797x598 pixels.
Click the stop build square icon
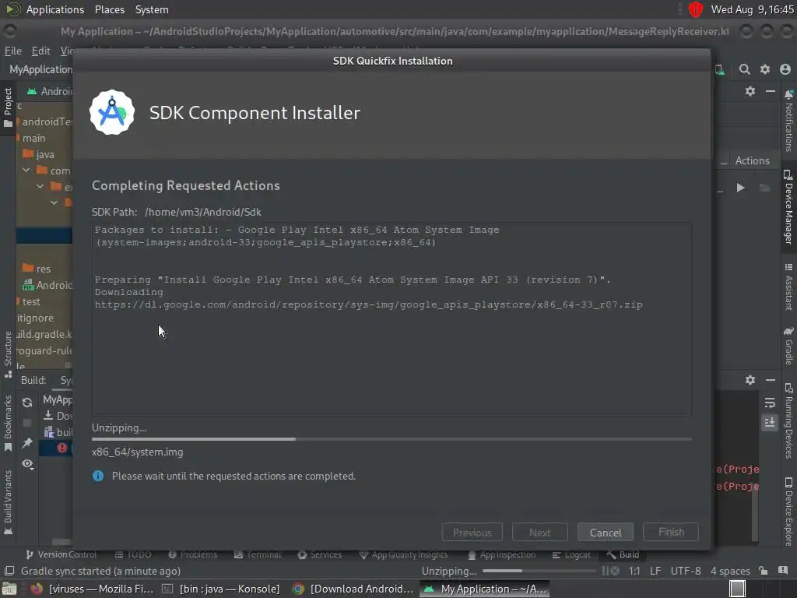(x=27, y=423)
